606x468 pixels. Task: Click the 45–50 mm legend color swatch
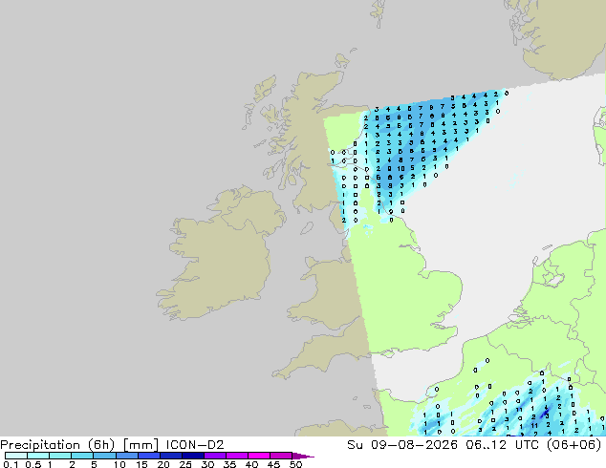click(280, 456)
